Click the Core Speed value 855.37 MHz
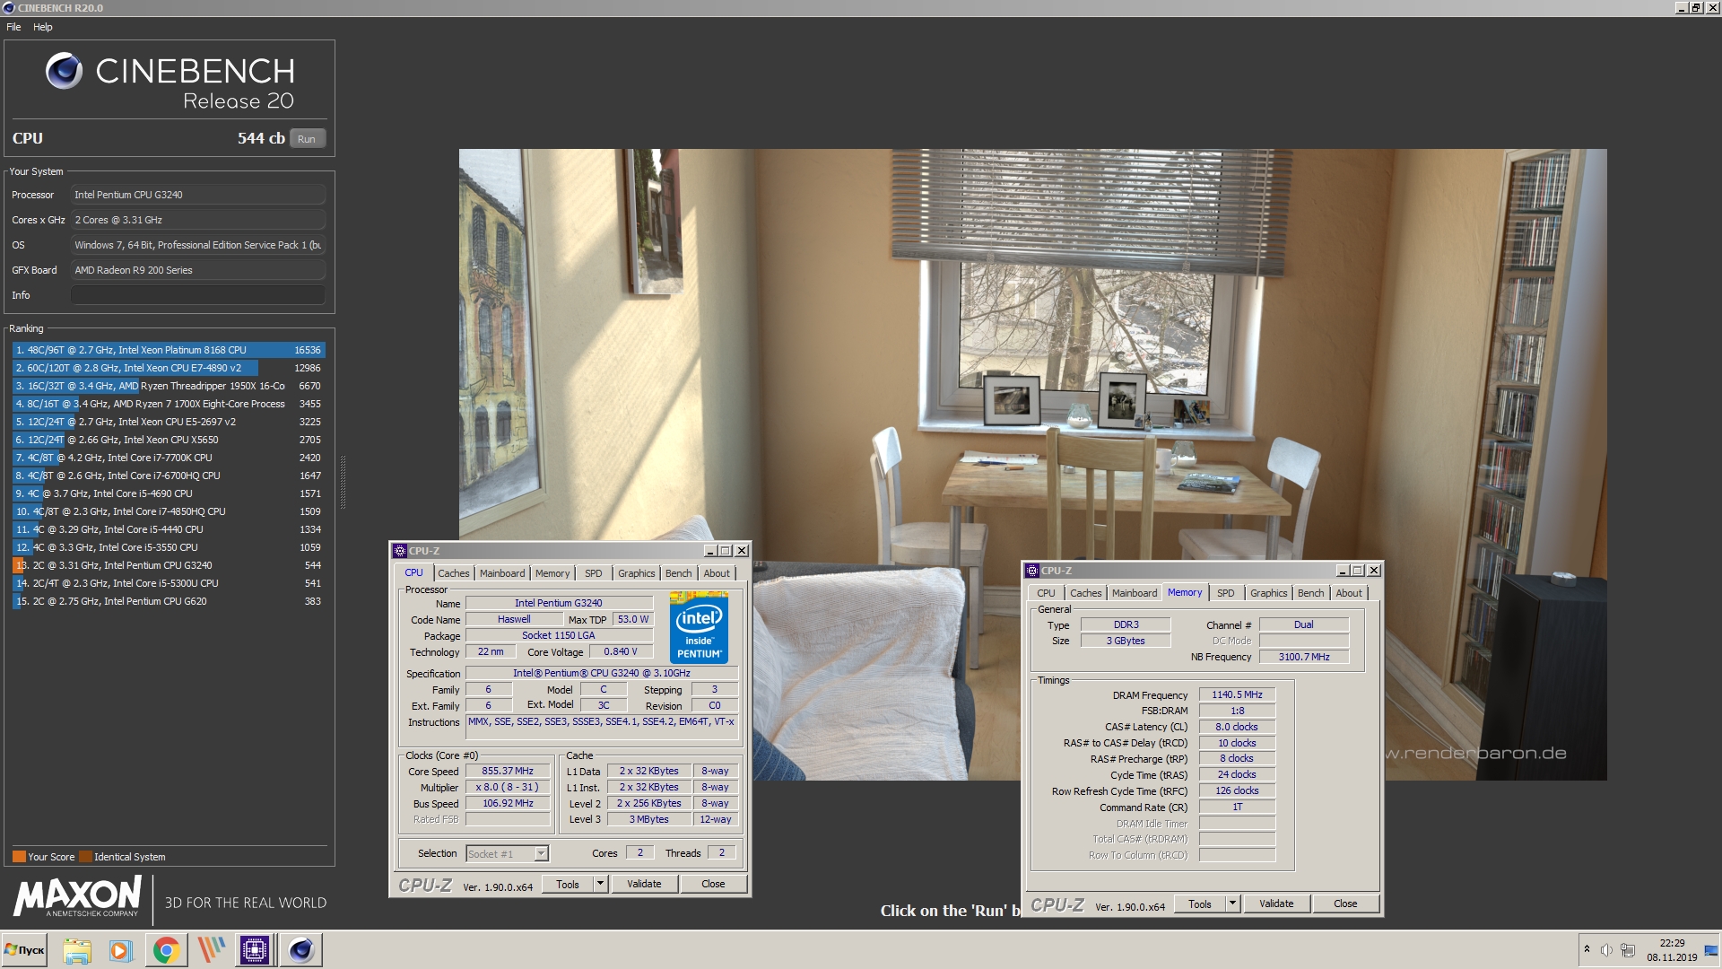Image resolution: width=1722 pixels, height=969 pixels. tap(508, 772)
